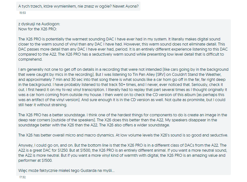Click the word "comprehend." ending the first paragraph

click(x=30, y=59)
